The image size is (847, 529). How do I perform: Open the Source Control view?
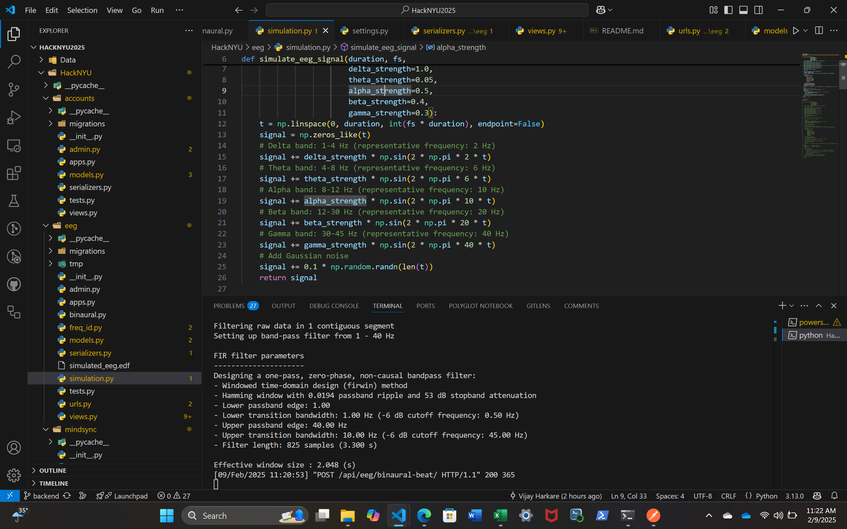pyautogui.click(x=14, y=89)
